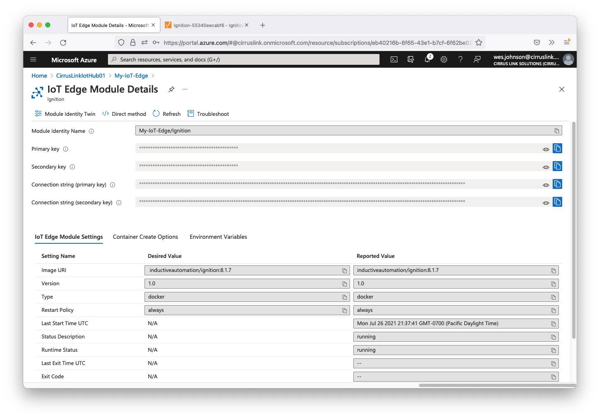Viewport: 600px width, 419px height.
Task: Expand the more options ellipsis
Action: coord(185,89)
